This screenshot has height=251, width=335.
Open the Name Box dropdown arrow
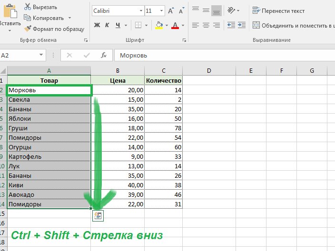click(x=41, y=55)
